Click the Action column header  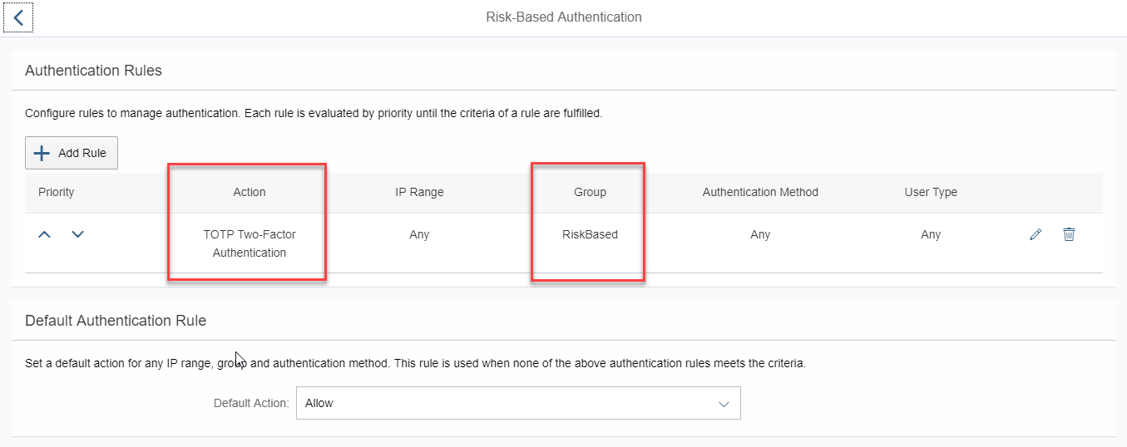pos(250,192)
